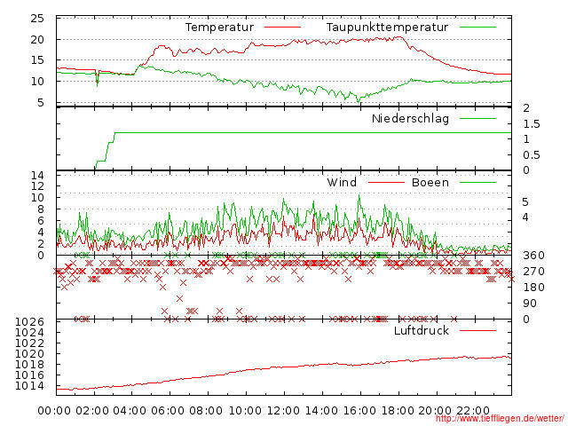The image size is (568, 426).
Task: Click the 18:00 time axis label
Action: (398, 411)
